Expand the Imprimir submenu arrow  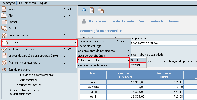(75, 42)
